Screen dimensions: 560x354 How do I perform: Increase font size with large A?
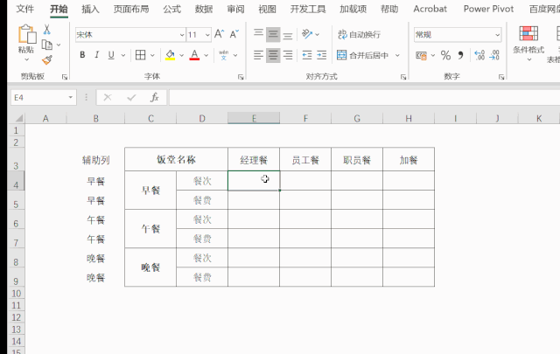click(x=219, y=34)
